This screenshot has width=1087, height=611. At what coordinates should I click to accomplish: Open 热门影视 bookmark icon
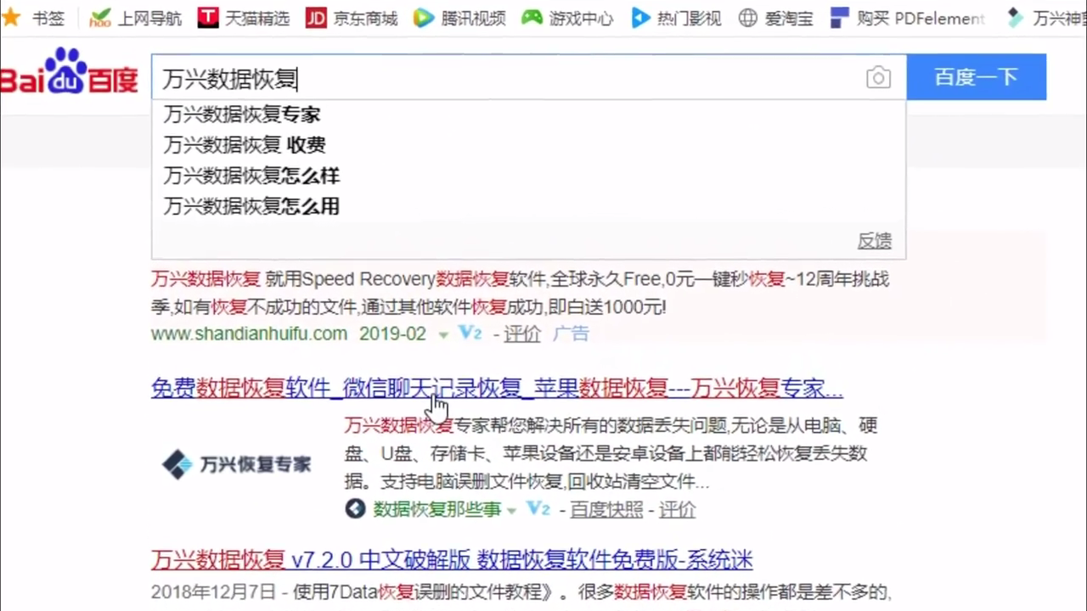tap(640, 18)
